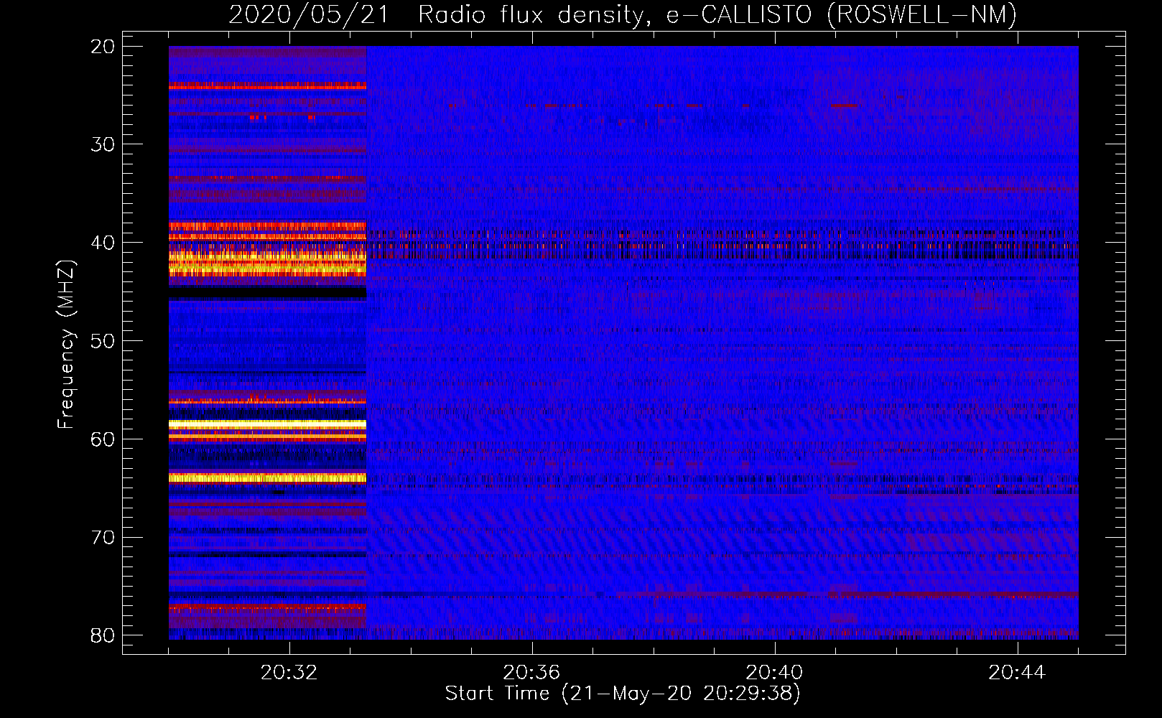The image size is (1162, 718).
Task: Click the 20:32 time tick label
Action: click(x=289, y=673)
